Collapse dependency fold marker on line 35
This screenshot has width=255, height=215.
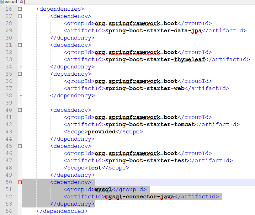pos(20,74)
